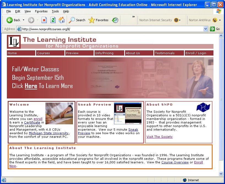This screenshot has height=184, width=225.
Task: Click the page icon in the address bar
Action: point(19,29)
